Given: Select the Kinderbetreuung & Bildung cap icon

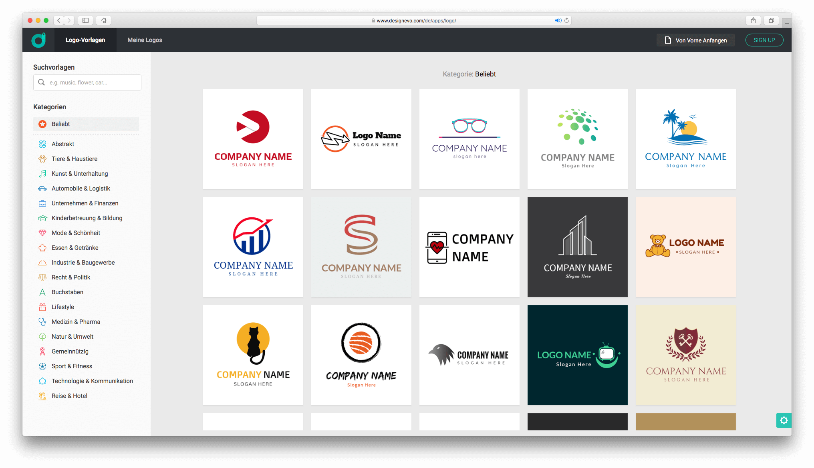Looking at the screenshot, I should pyautogui.click(x=42, y=218).
